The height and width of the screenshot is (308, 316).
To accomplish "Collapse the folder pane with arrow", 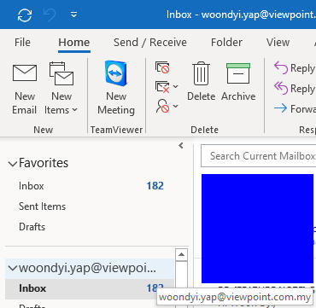I will pos(181,146).
